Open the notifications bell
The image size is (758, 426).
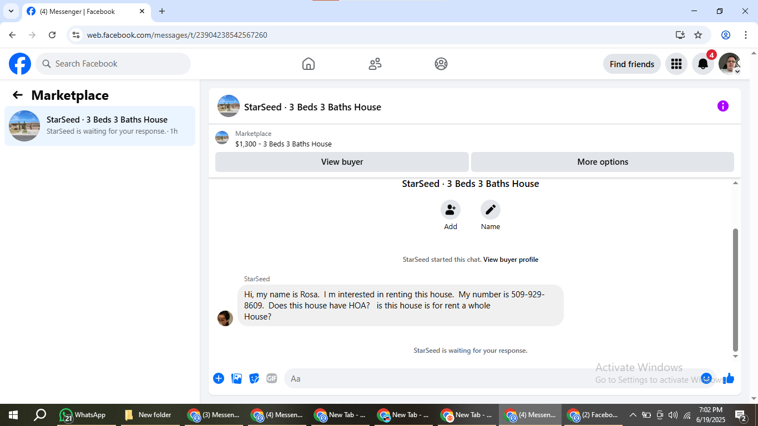point(703,64)
